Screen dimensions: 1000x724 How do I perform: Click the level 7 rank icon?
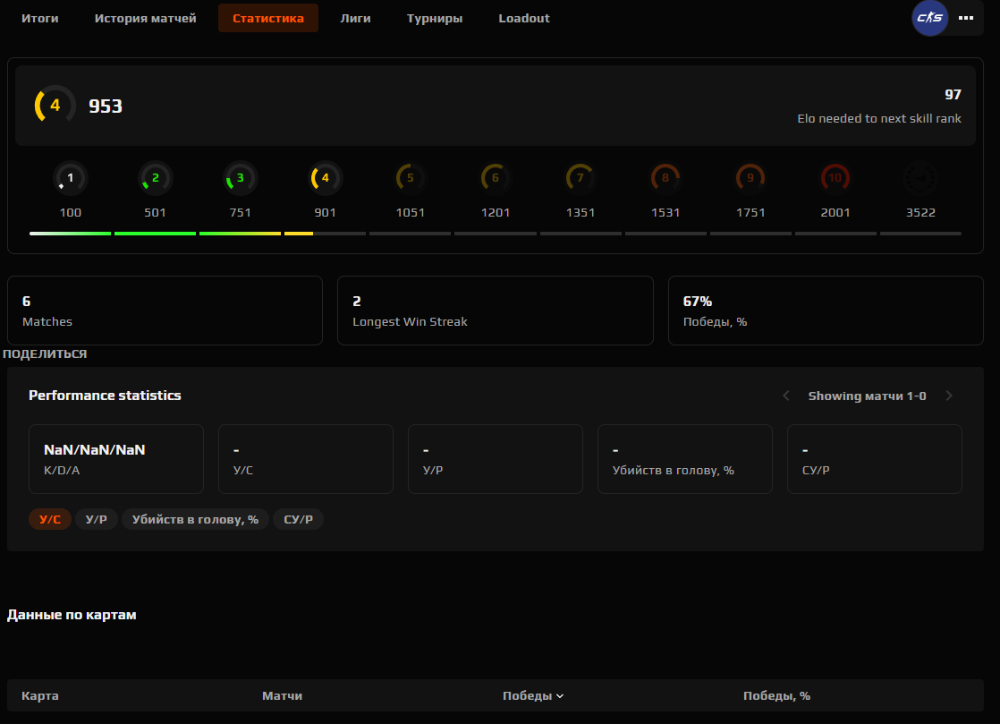(580, 177)
